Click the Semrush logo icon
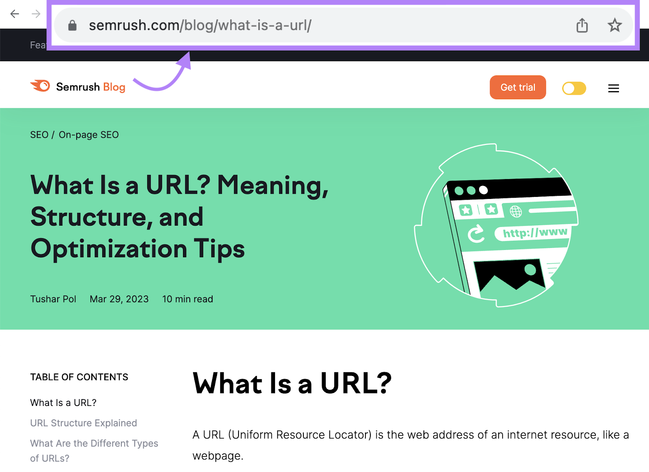Image resolution: width=649 pixels, height=472 pixels. tap(40, 86)
